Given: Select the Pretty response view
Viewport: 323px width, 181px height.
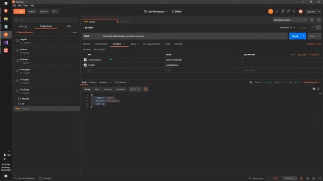Looking at the screenshot, I should pyautogui.click(x=87, y=89).
